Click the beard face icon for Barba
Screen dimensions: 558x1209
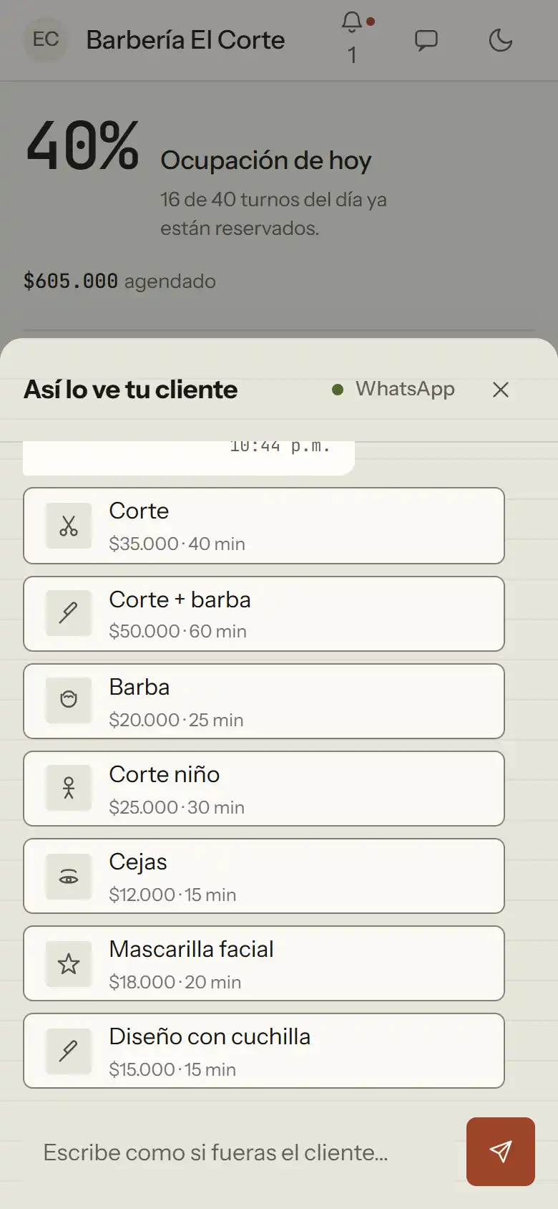pyautogui.click(x=69, y=700)
